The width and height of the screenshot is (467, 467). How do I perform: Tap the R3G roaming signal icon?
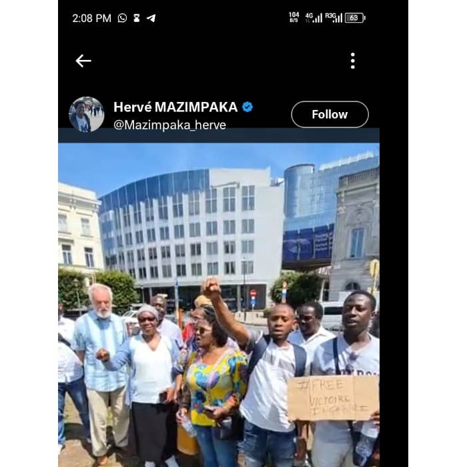334,17
